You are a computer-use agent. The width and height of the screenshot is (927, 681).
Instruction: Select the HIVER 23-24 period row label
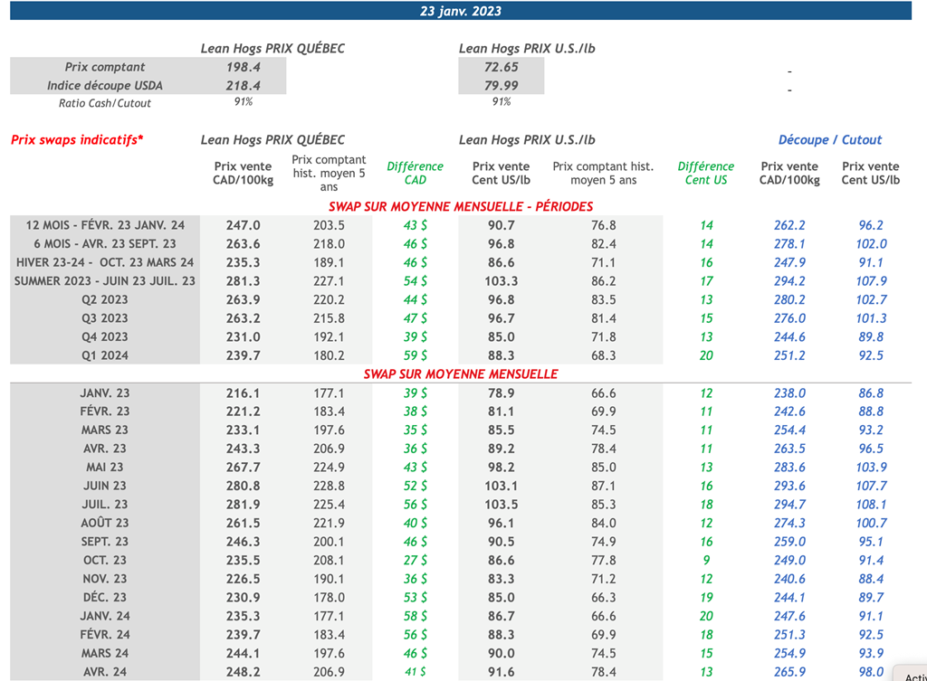[x=105, y=262]
